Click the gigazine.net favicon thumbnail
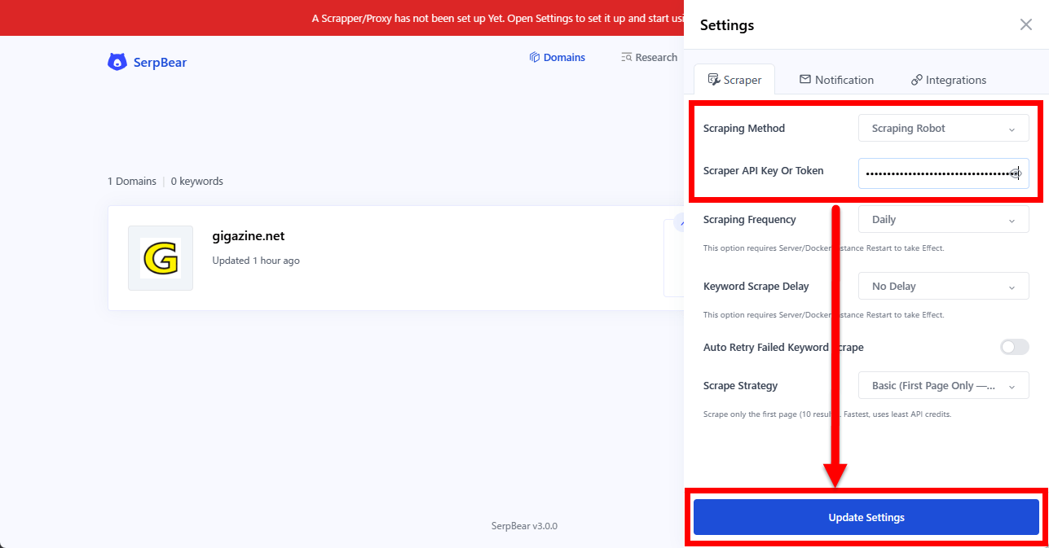Viewport: 1049px width, 548px height. pyautogui.click(x=161, y=258)
